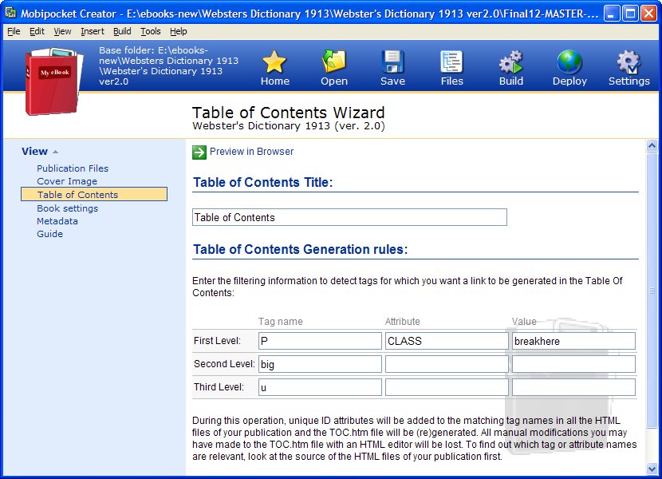Click the "Value" column header
Screen dimensions: 662x479
click(x=524, y=321)
